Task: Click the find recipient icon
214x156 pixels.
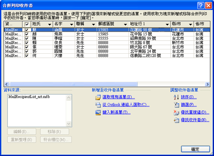Action: pos(176,120)
